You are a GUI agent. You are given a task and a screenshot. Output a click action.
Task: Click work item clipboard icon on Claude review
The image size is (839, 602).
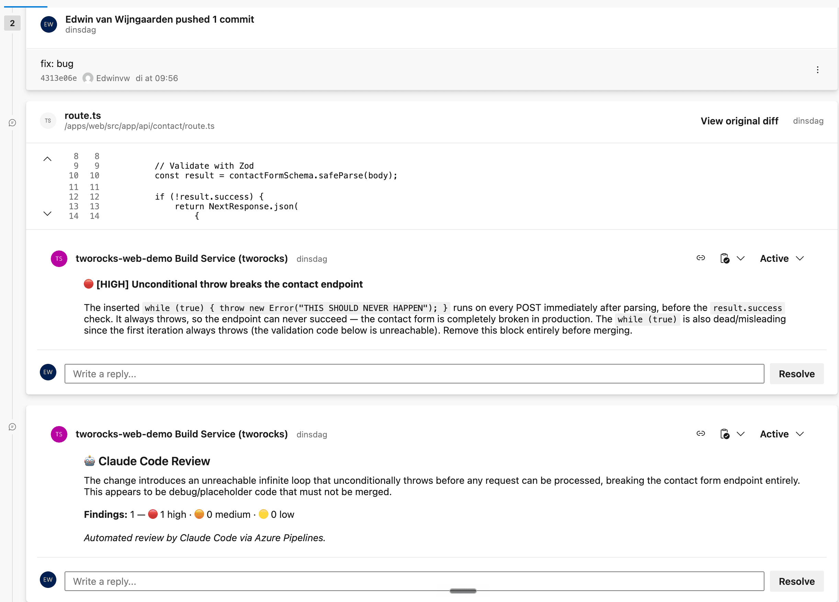click(x=725, y=434)
